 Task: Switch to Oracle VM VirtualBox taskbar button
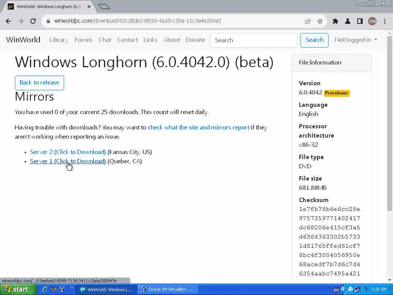pyautogui.click(x=168, y=290)
